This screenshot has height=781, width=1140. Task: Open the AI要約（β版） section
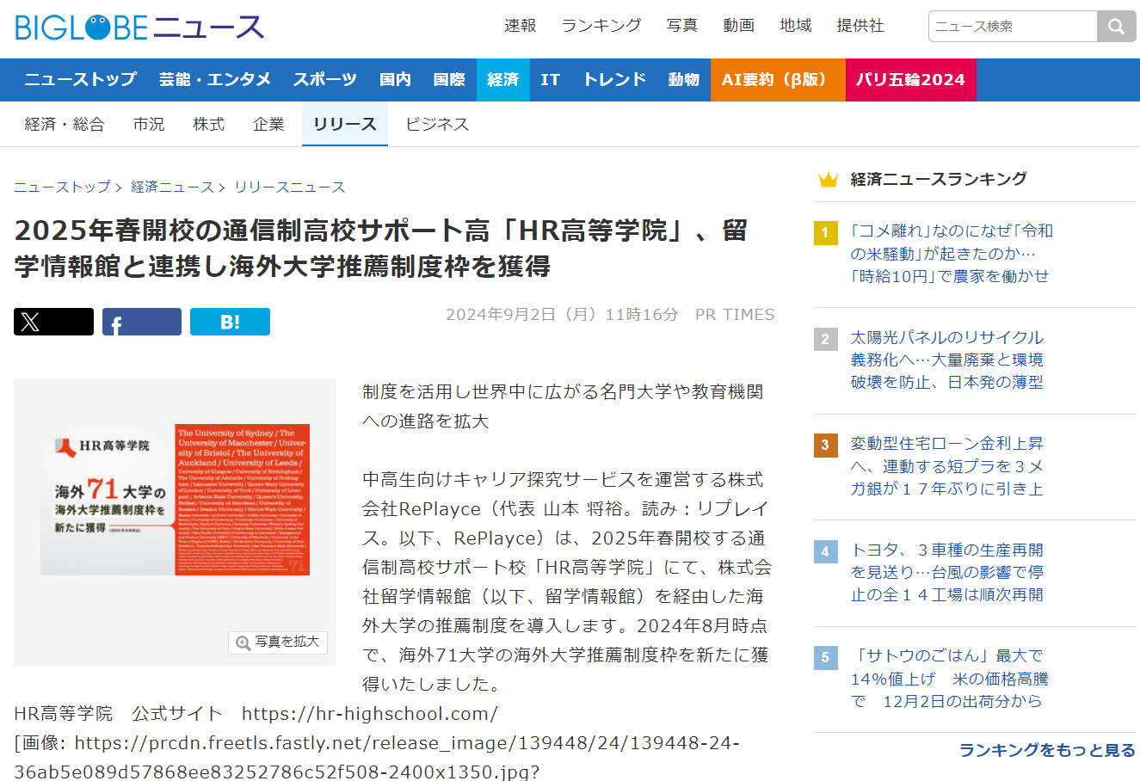pyautogui.click(x=778, y=80)
